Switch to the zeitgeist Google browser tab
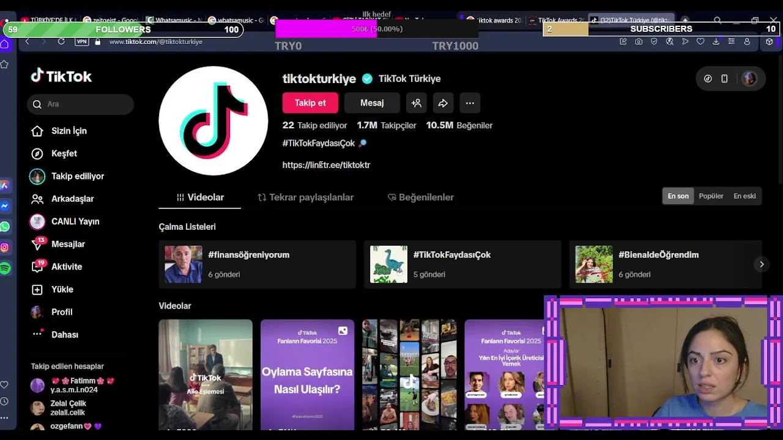 click(111, 20)
